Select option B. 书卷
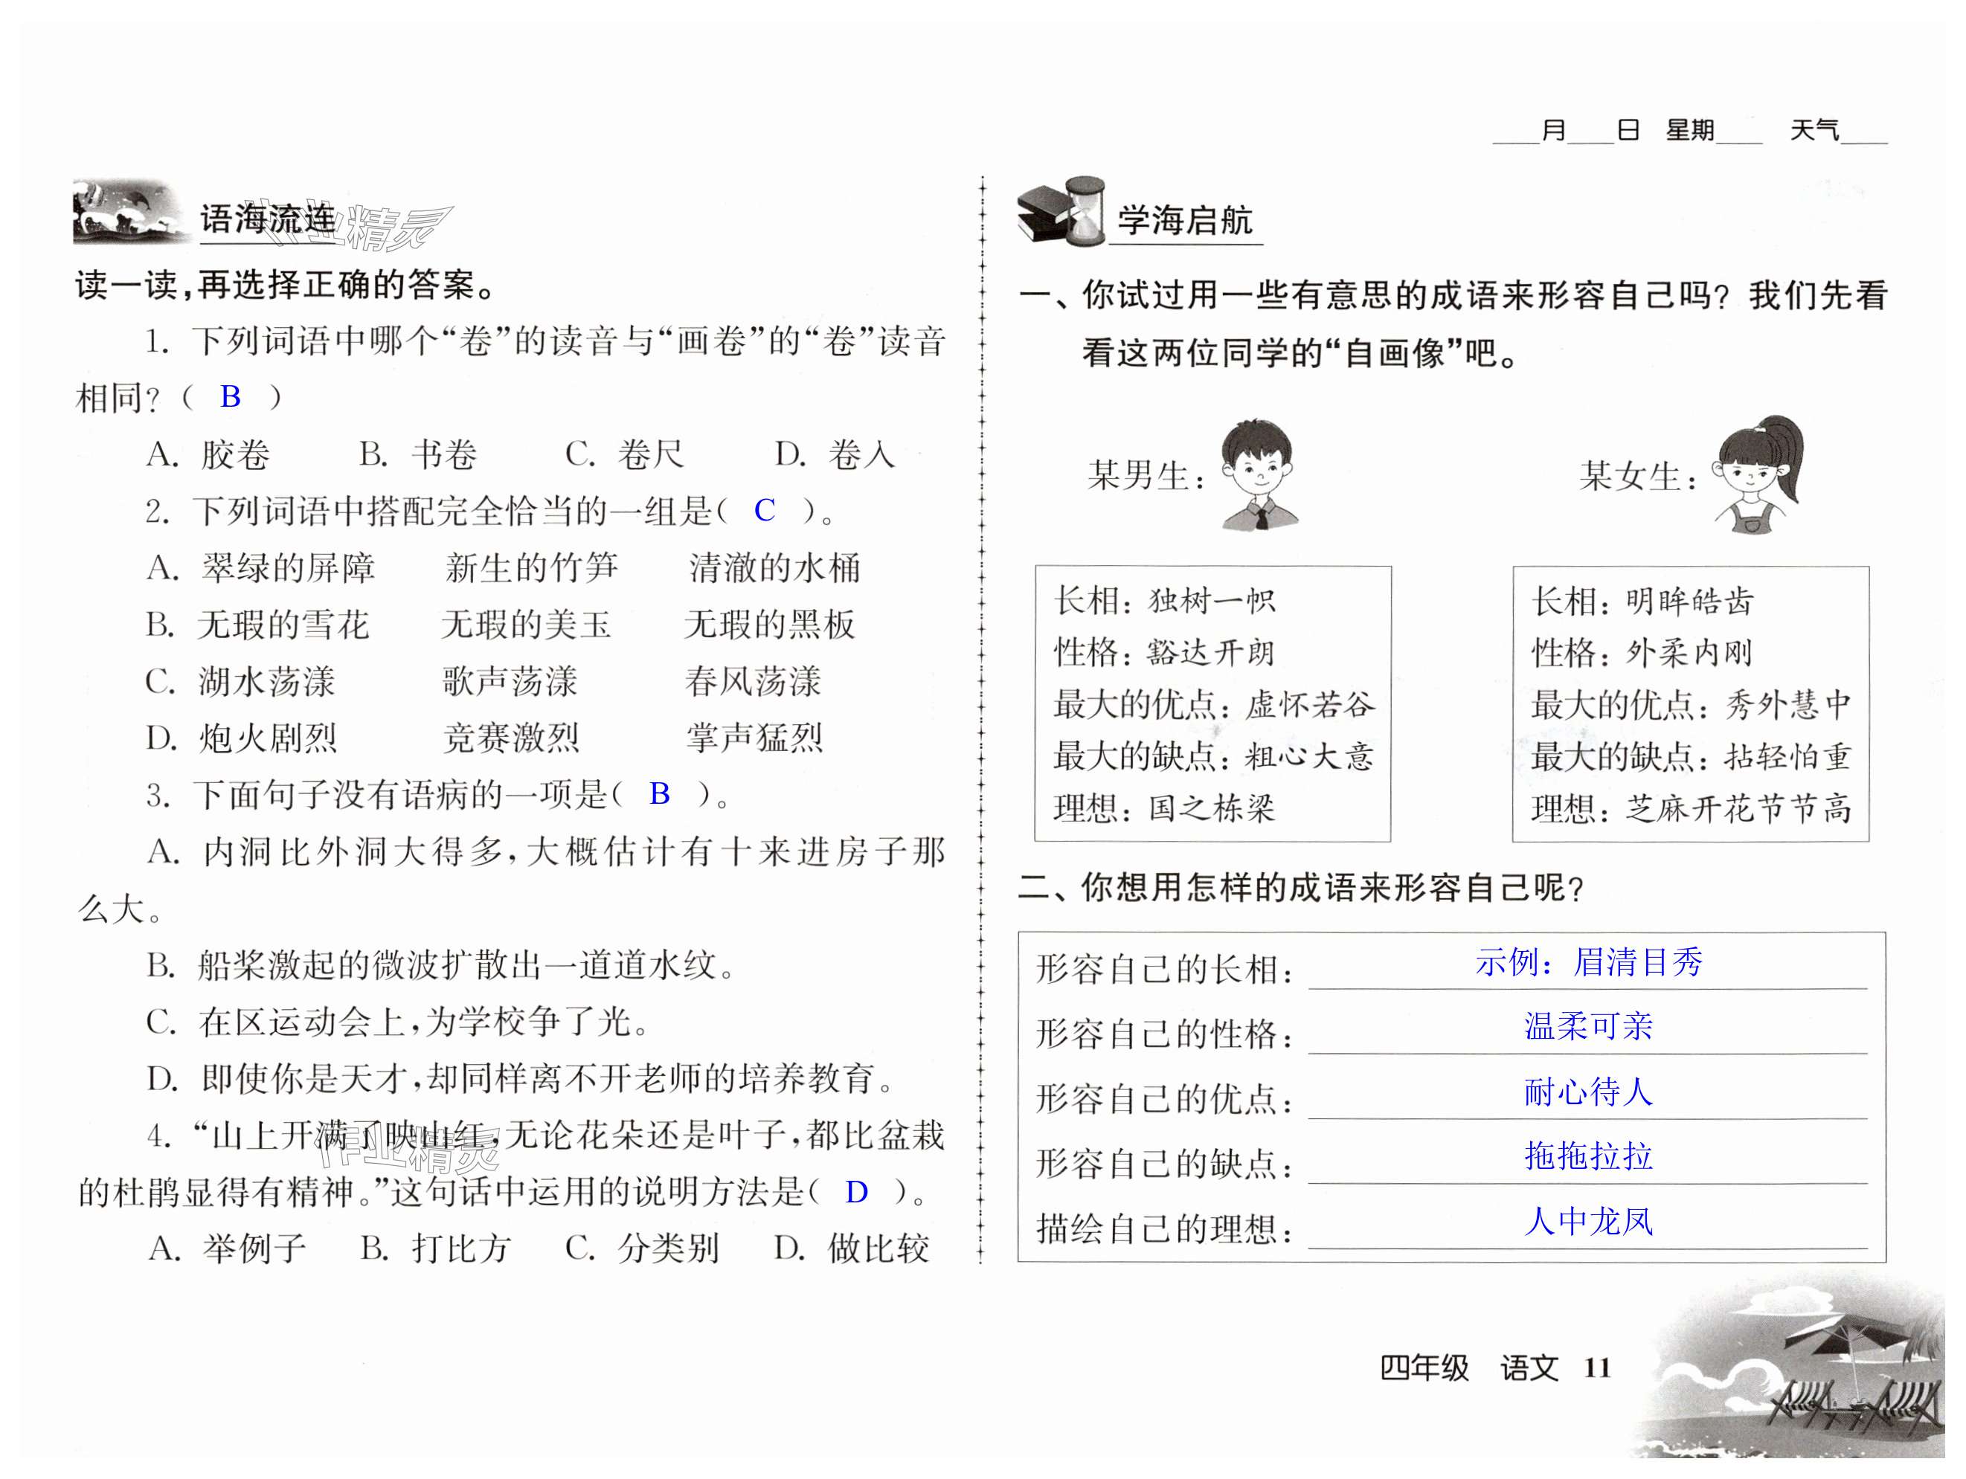Image resolution: width=1966 pixels, height=1479 pixels. pos(419,455)
